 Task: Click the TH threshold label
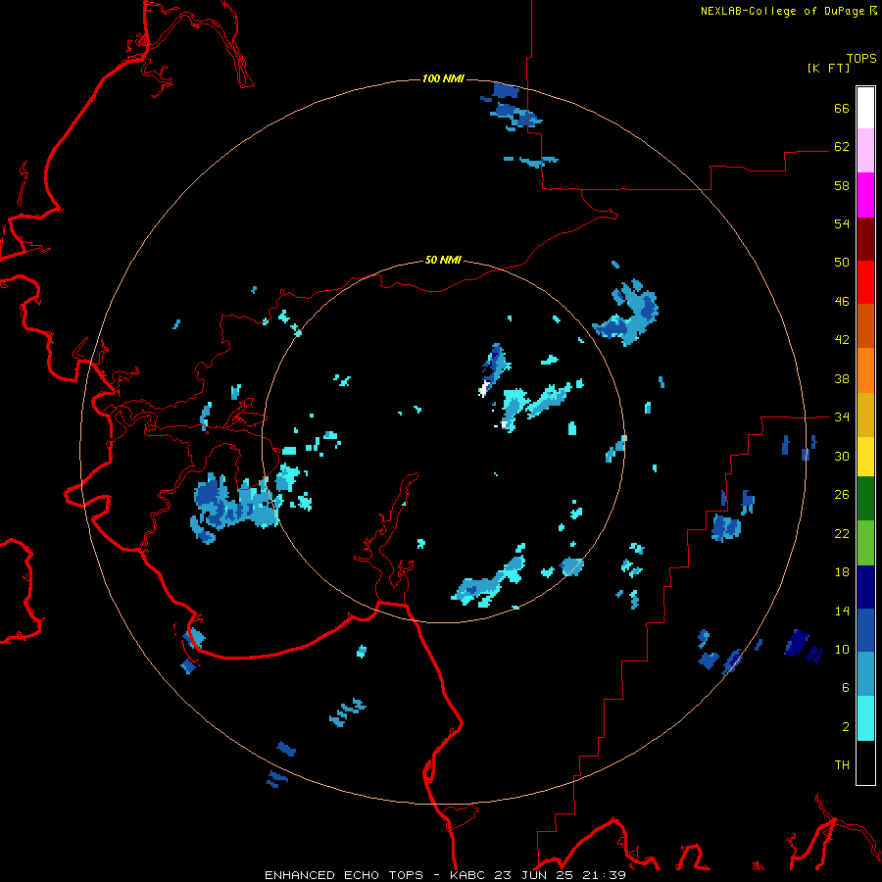click(842, 765)
